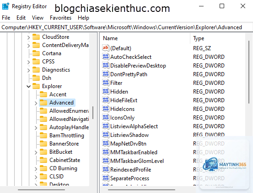Open the Edit menu
Viewport: 253px width, 193px height.
click(21, 17)
